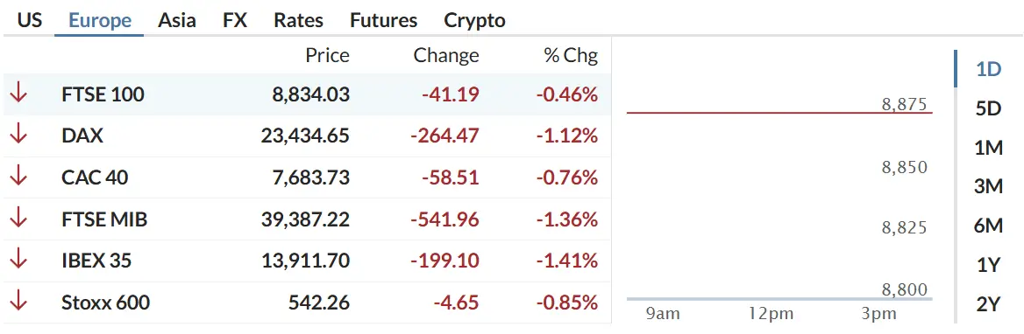Click the 8,875 previous close line
Screen dimensions: 1024x334
click(779, 113)
